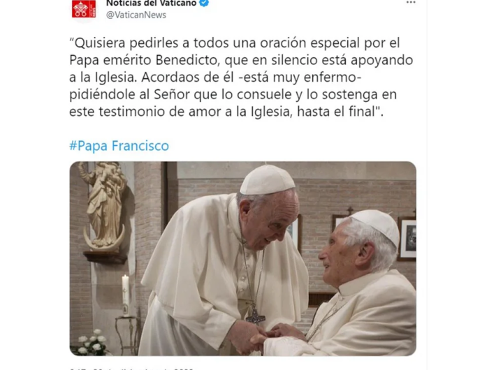This screenshot has height=370, width=503.
Task: Open the Noticias del Vaticano profile name
Action: (151, 3)
